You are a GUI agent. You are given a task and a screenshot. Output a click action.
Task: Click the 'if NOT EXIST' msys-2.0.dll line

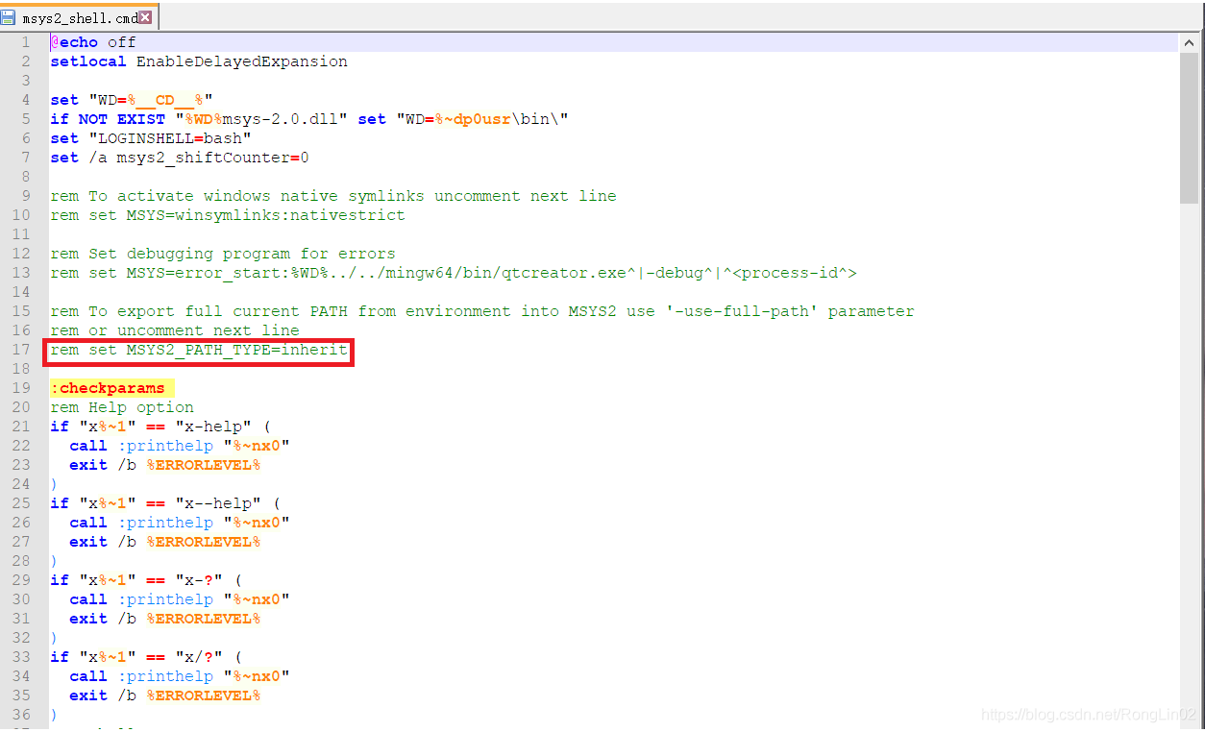tap(309, 119)
